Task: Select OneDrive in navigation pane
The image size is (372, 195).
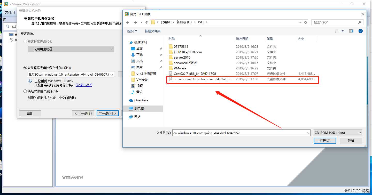Action: coord(141,100)
